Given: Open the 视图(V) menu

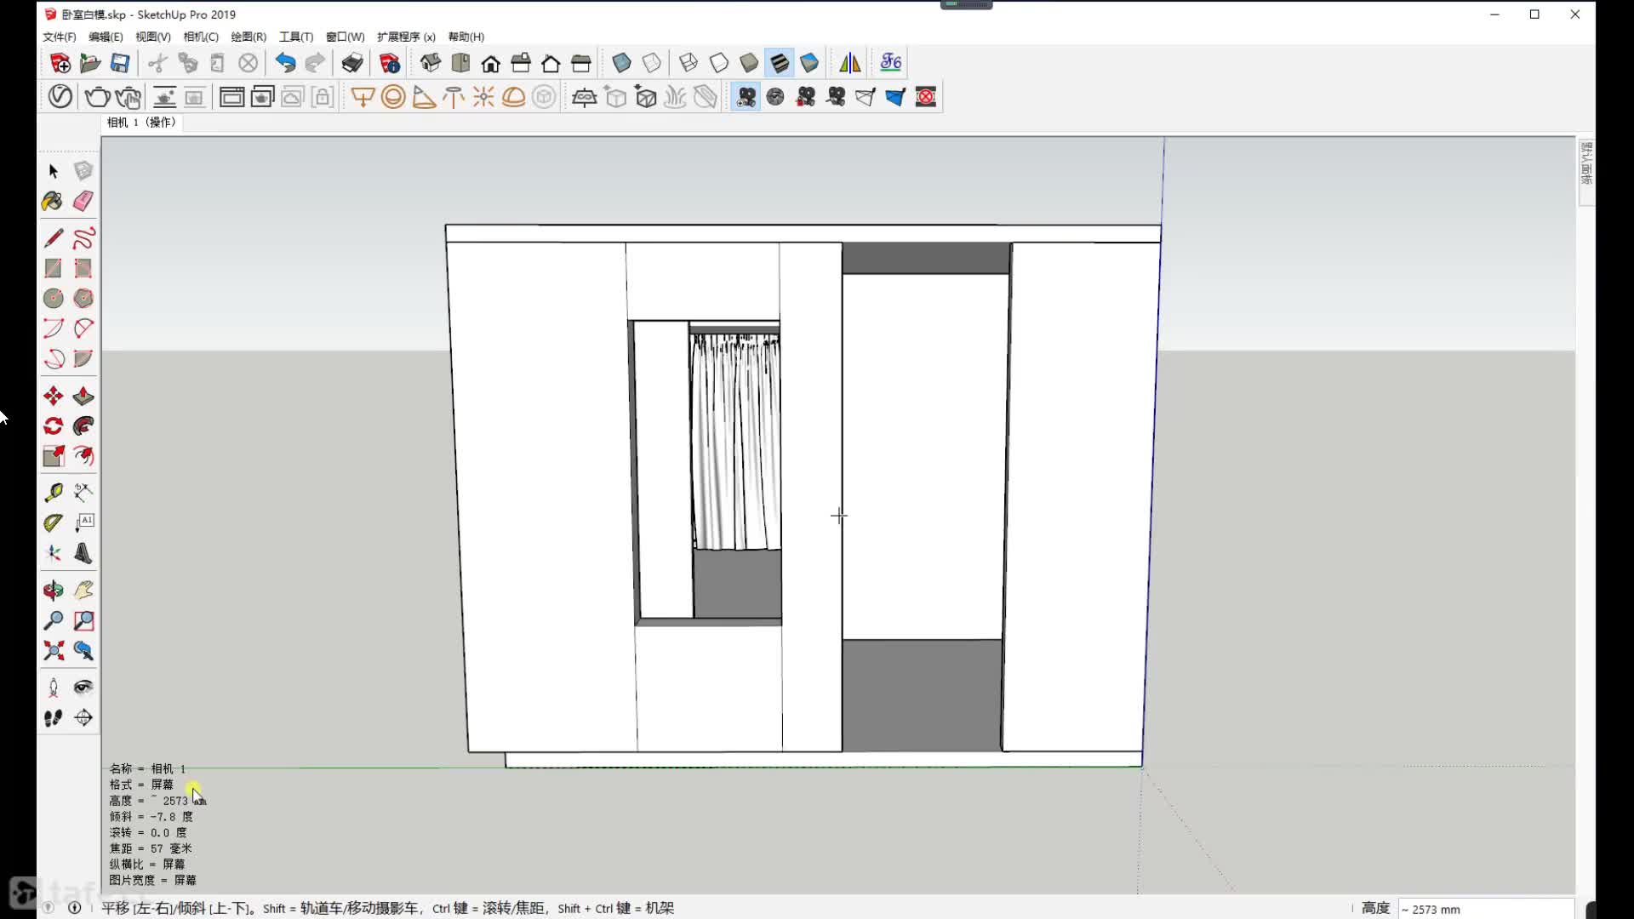Looking at the screenshot, I should click(x=153, y=37).
